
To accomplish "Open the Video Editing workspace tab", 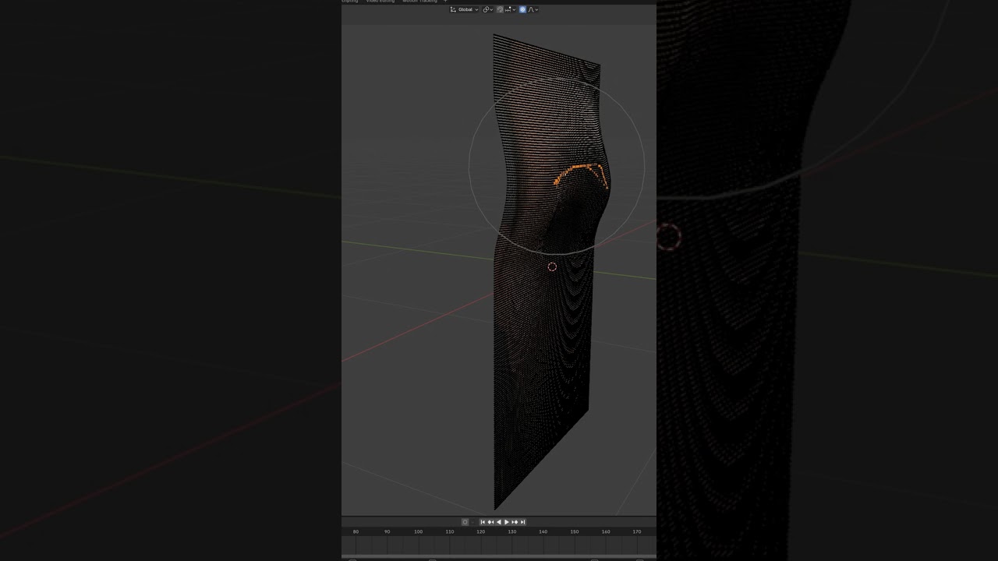I will click(x=380, y=1).
